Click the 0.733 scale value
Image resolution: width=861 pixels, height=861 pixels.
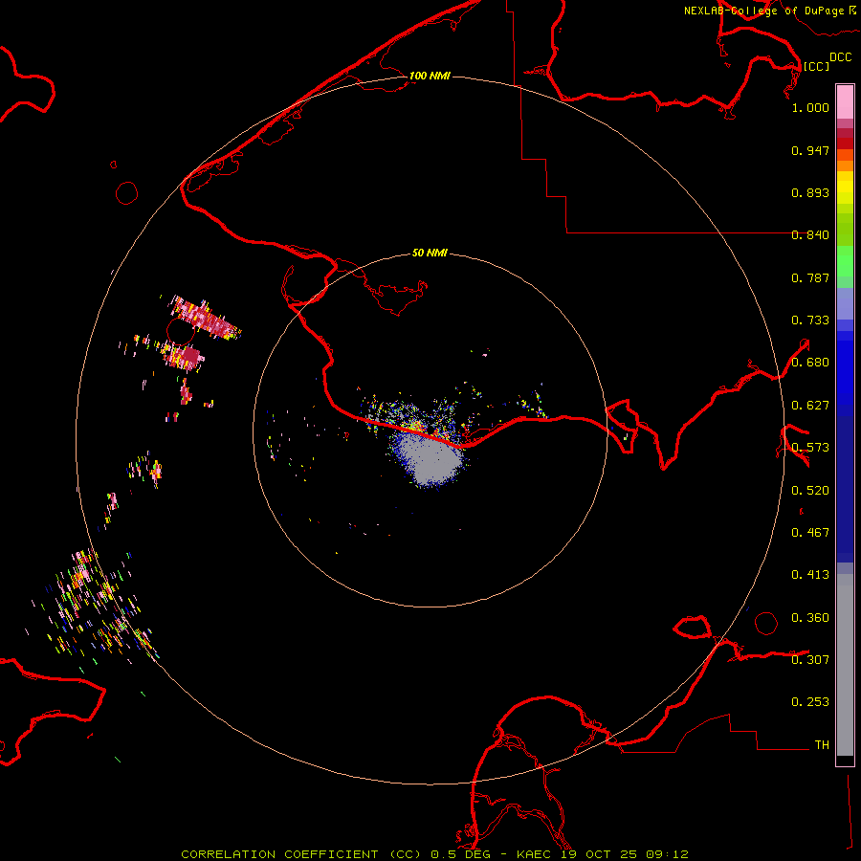(810, 320)
